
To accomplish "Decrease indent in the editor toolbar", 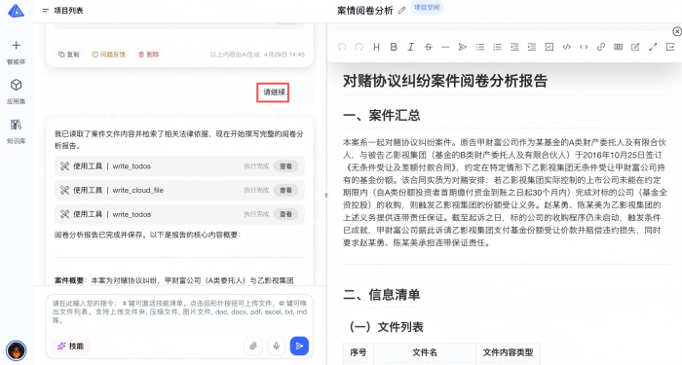I will tap(514, 47).
